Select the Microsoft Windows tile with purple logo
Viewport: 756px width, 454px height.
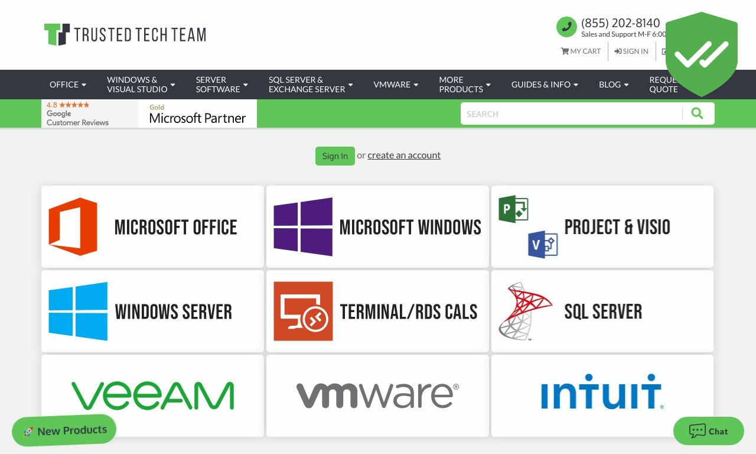(377, 226)
